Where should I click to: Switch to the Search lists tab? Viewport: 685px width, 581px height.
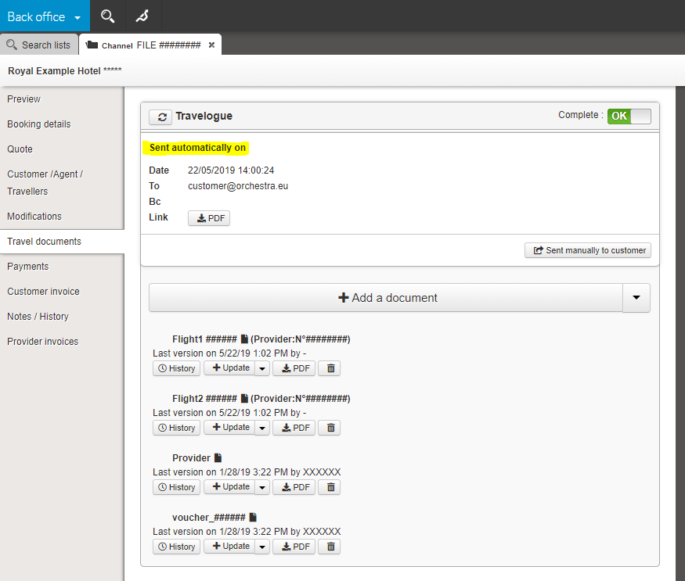coord(39,45)
